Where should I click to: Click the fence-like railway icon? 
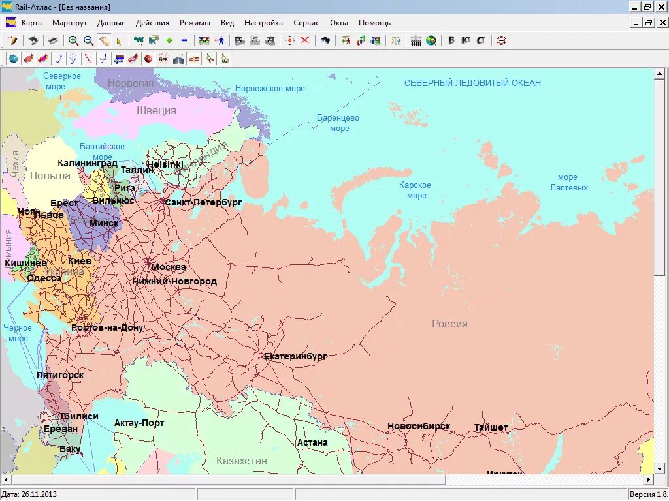click(x=416, y=40)
